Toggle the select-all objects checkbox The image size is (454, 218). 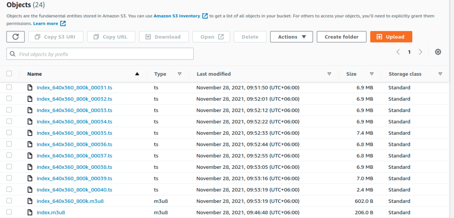(9, 74)
